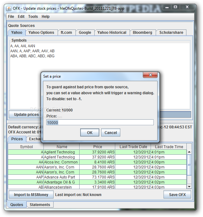This screenshot has width=203, height=217.
Task: Click the 'Last import on: Not known' label
Action: (x=78, y=195)
